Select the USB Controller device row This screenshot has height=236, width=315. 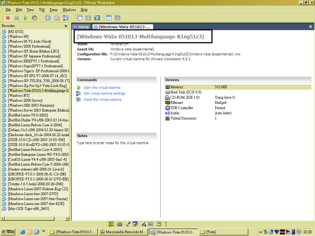point(238,108)
